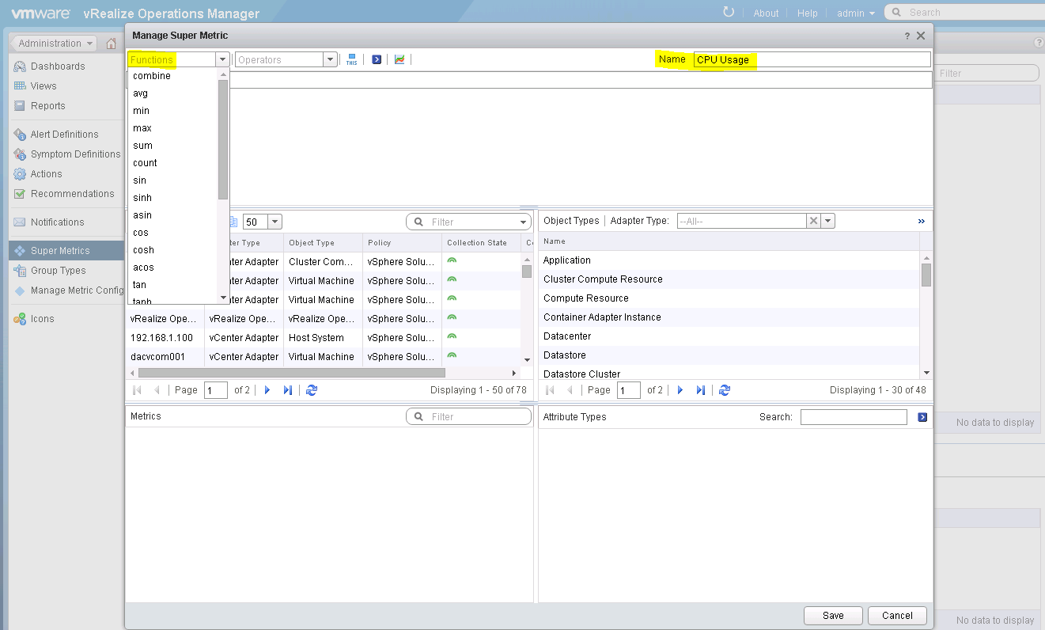Refresh the Object Types list
Image resolution: width=1045 pixels, height=630 pixels.
(725, 390)
